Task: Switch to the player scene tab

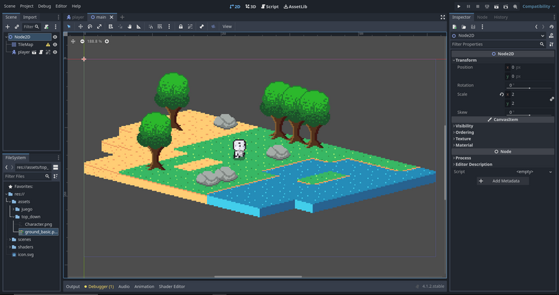Action: [75, 17]
